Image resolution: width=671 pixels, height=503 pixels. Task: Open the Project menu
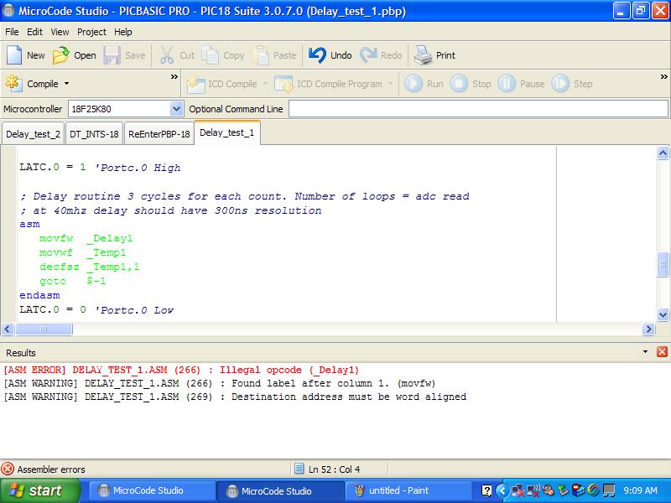pos(91,32)
